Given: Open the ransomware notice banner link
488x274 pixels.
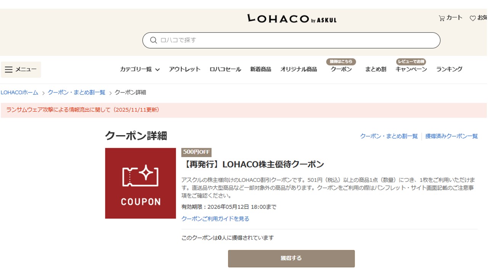Looking at the screenshot, I should pos(83,110).
